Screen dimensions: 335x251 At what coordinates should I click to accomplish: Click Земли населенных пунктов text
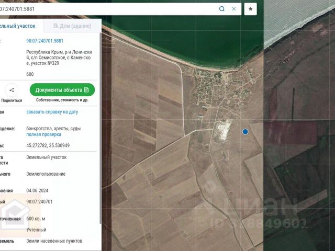pos(54,241)
